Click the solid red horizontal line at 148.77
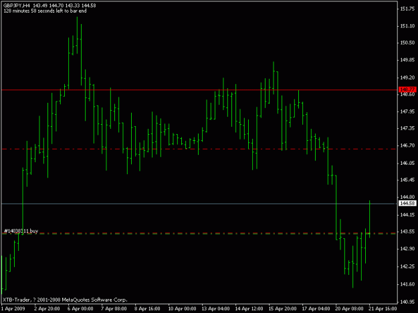The width and height of the screenshot is (418, 313). point(199,90)
